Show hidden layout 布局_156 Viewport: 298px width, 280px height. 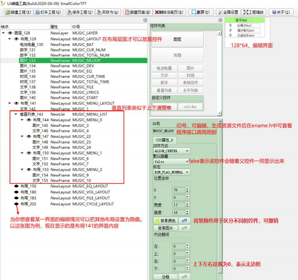(16, 186)
